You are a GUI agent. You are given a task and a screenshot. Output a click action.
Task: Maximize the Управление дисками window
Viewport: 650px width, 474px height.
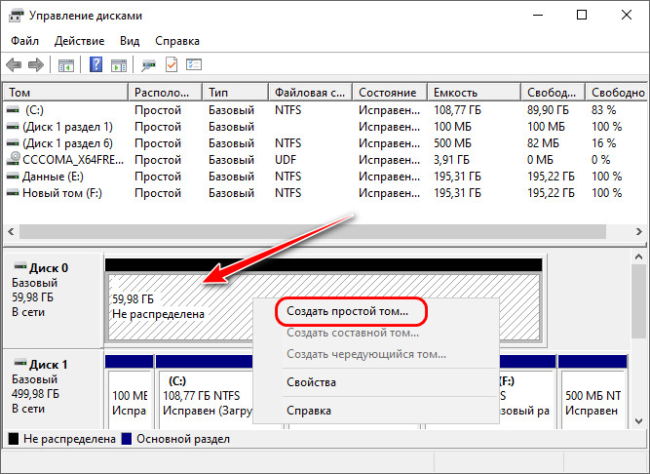(582, 16)
